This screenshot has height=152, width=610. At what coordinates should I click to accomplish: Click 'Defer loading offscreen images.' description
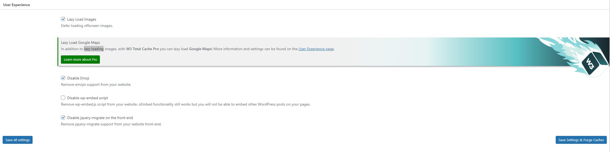(87, 26)
